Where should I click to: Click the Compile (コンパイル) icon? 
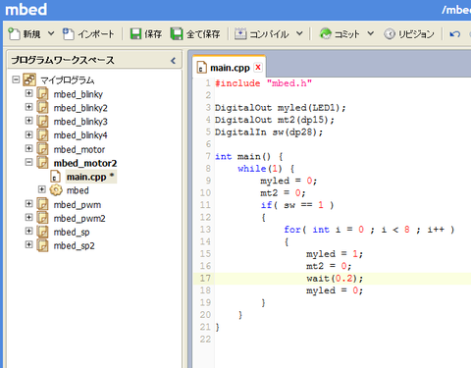click(240, 33)
